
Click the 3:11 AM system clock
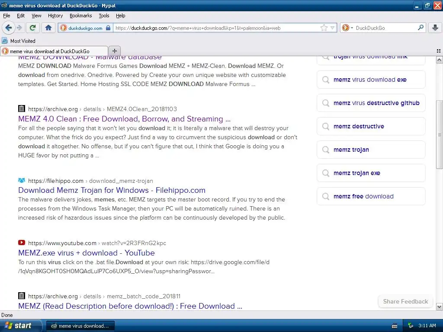pos(427,326)
